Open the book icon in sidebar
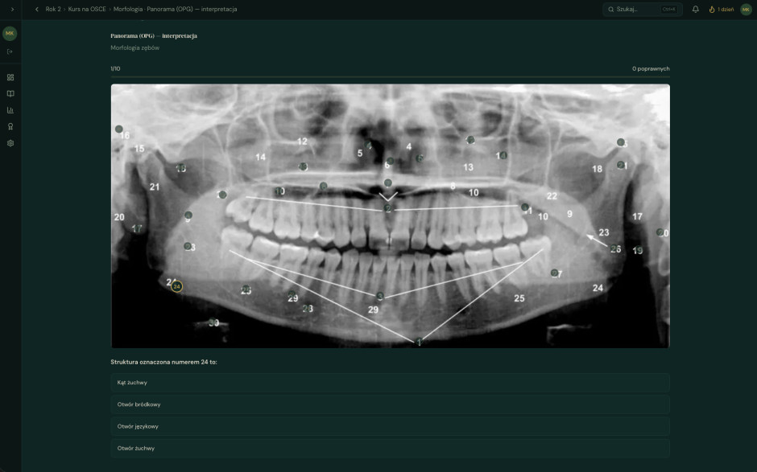The image size is (757, 472). click(10, 93)
